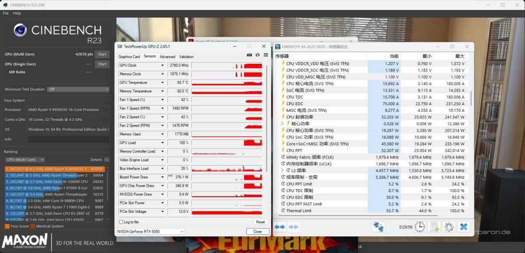This screenshot has height=253, width=525.
Task: Select the Core i9-9880H ranking row
Action: point(55,201)
